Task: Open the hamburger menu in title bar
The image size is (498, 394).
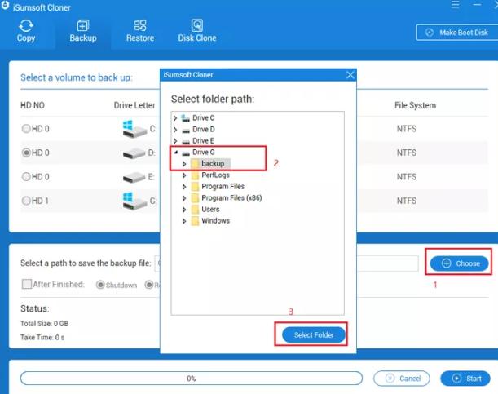Action: (455, 5)
